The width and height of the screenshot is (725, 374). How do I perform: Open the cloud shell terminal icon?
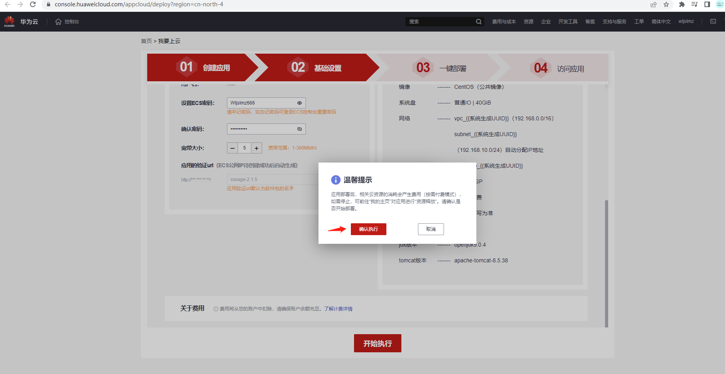(x=713, y=21)
